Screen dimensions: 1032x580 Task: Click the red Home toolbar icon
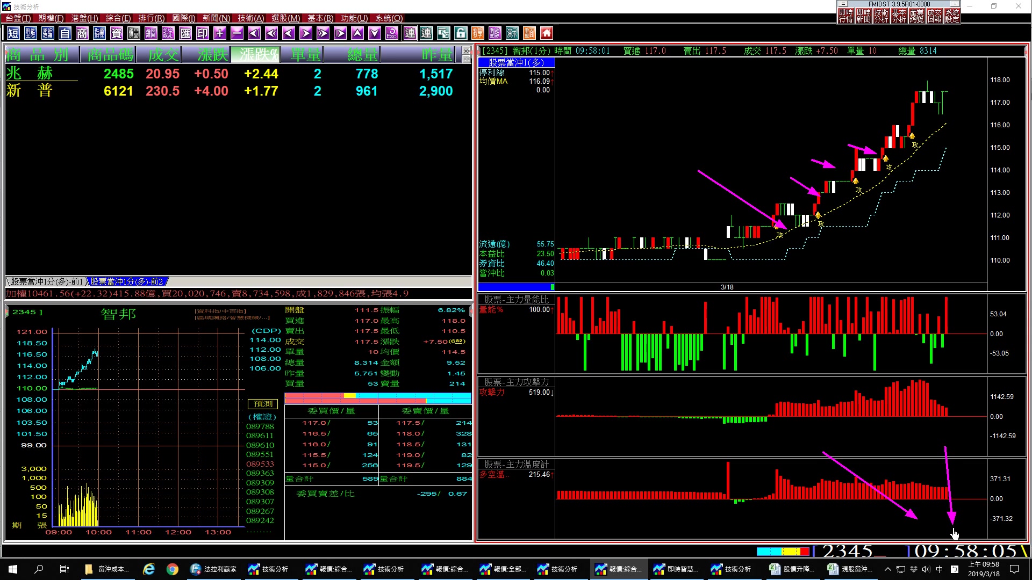547,33
